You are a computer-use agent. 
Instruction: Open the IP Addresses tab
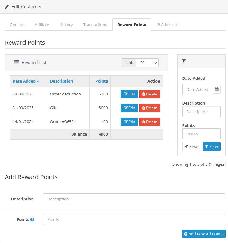pyautogui.click(x=168, y=25)
